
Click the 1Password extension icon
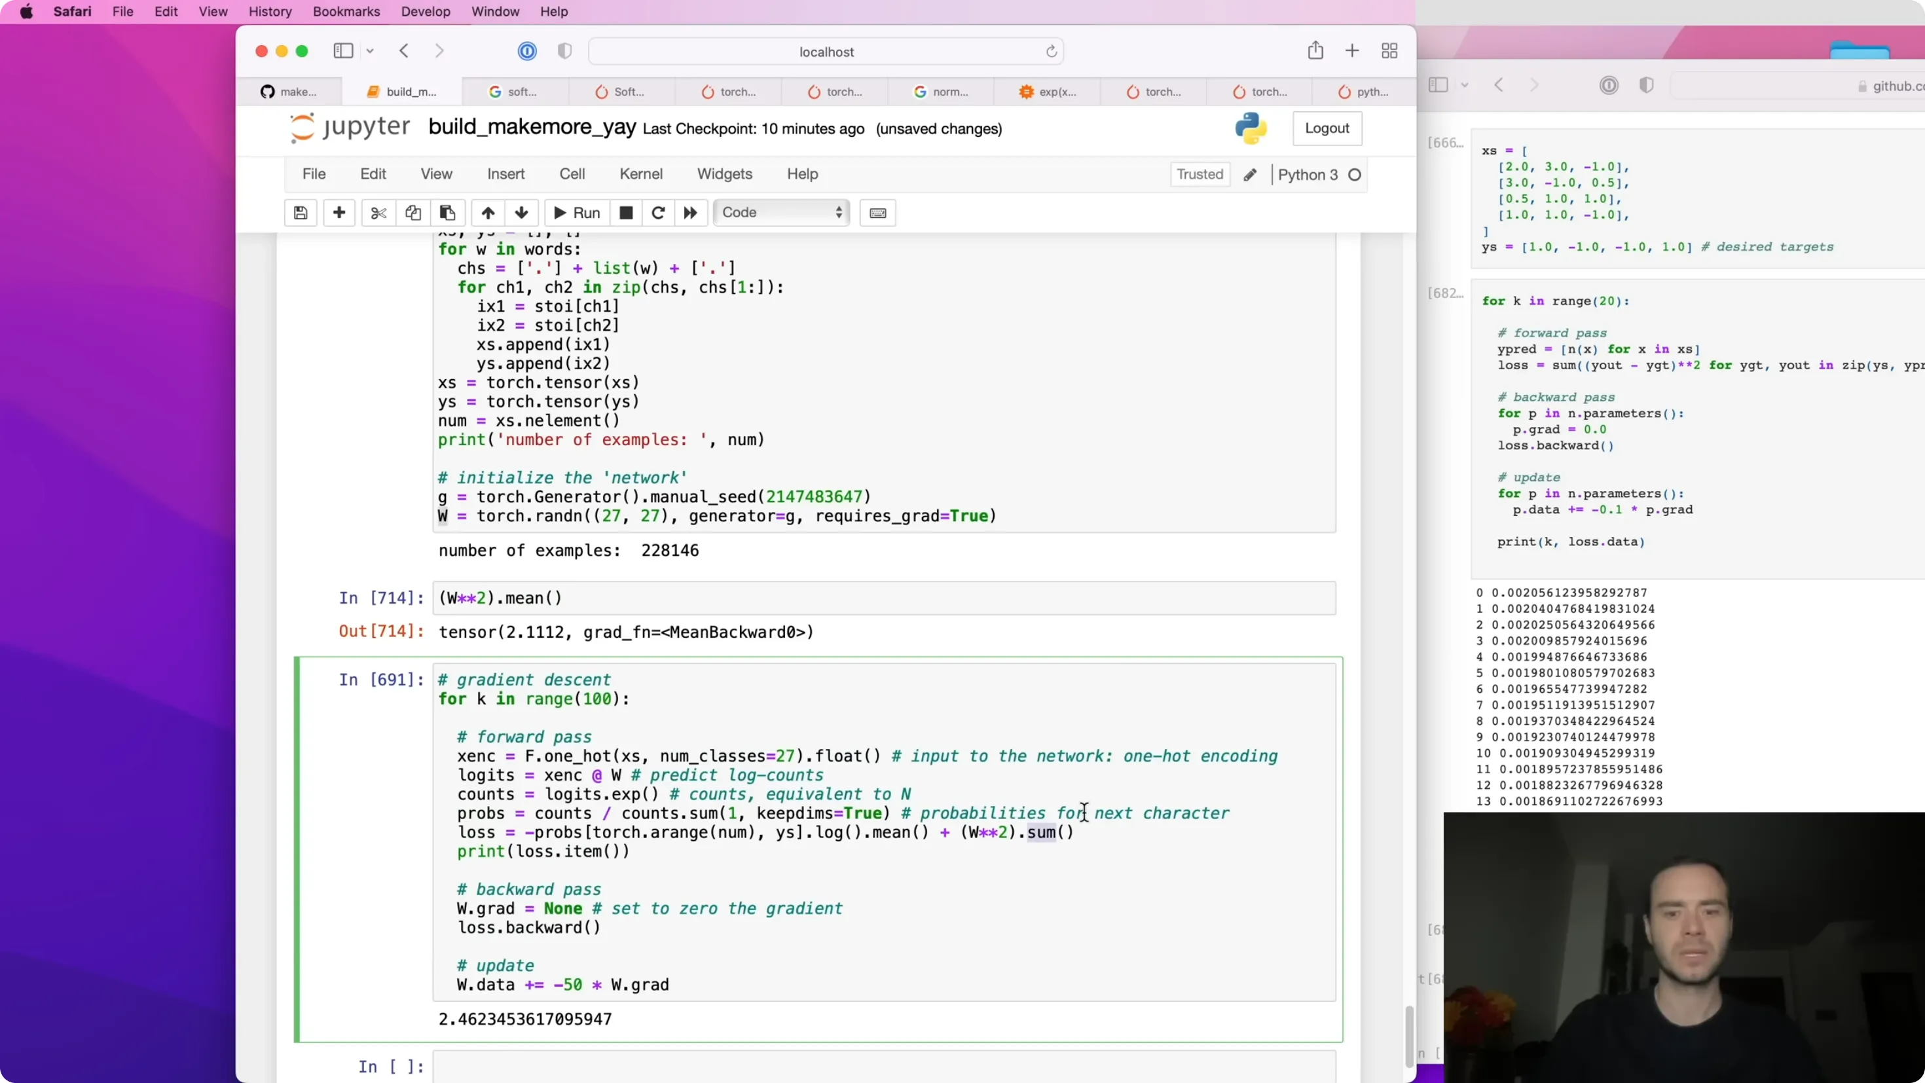527,51
